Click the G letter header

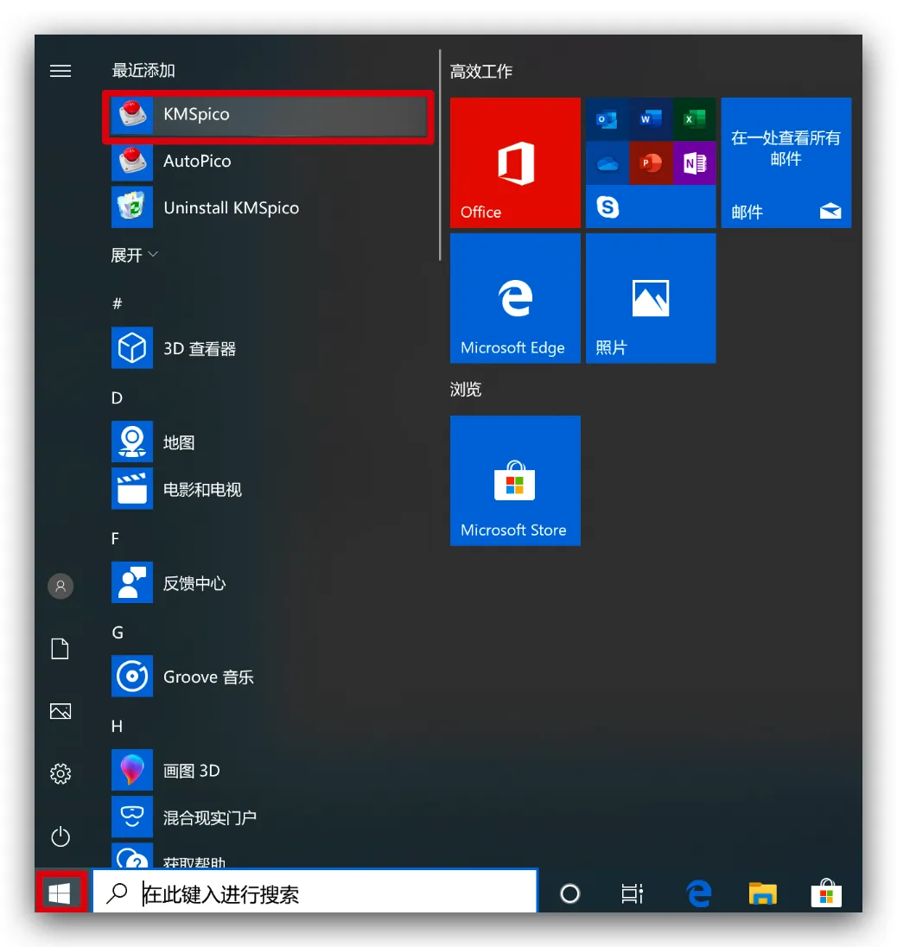coord(118,632)
